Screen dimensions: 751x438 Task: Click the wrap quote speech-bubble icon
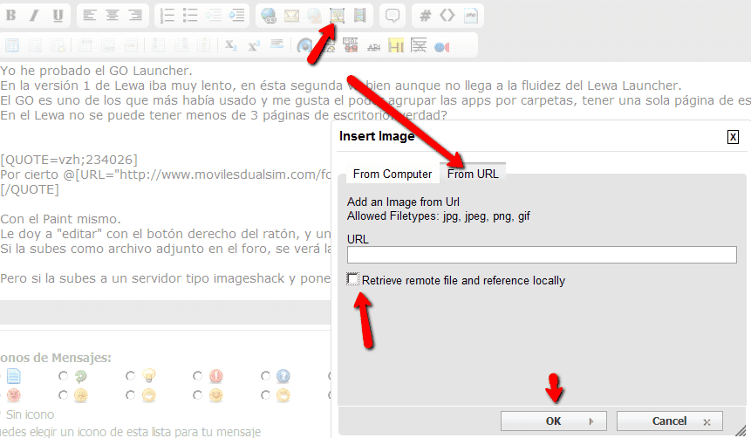point(393,16)
